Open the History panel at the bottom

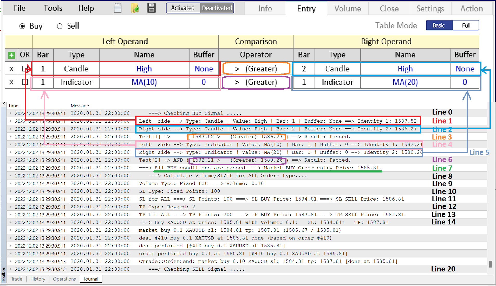click(x=38, y=279)
